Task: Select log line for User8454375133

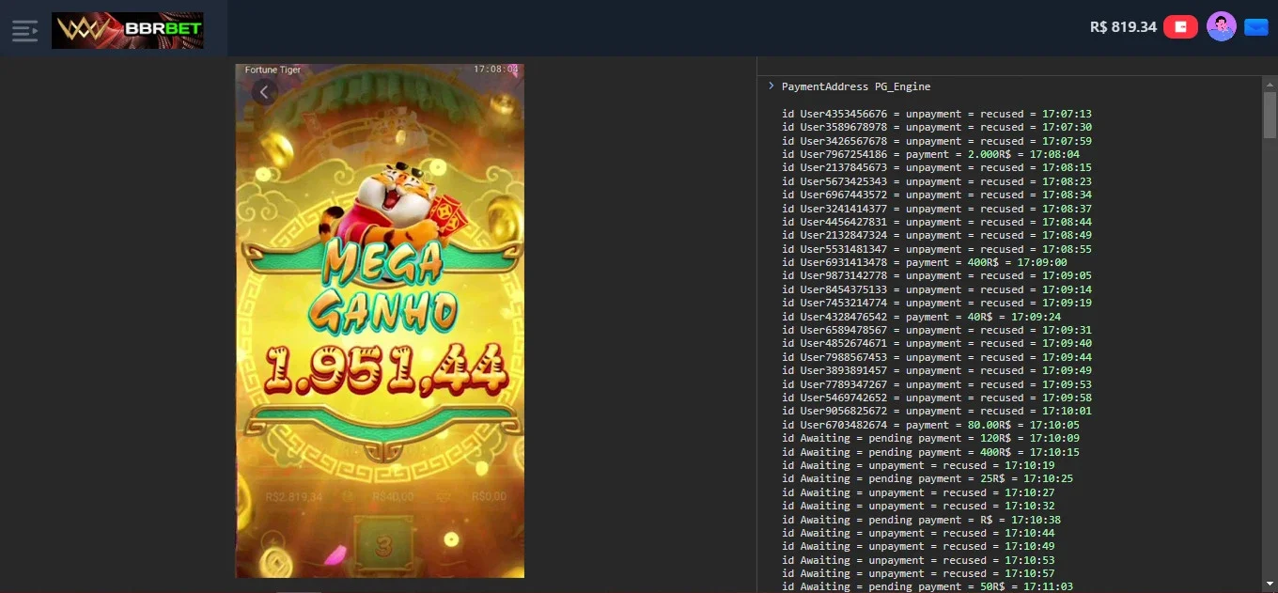Action: pos(937,289)
